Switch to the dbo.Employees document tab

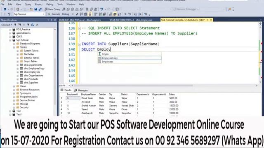pyautogui.click(x=131, y=20)
